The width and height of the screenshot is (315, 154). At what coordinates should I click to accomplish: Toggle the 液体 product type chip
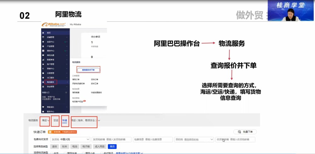(x=54, y=146)
